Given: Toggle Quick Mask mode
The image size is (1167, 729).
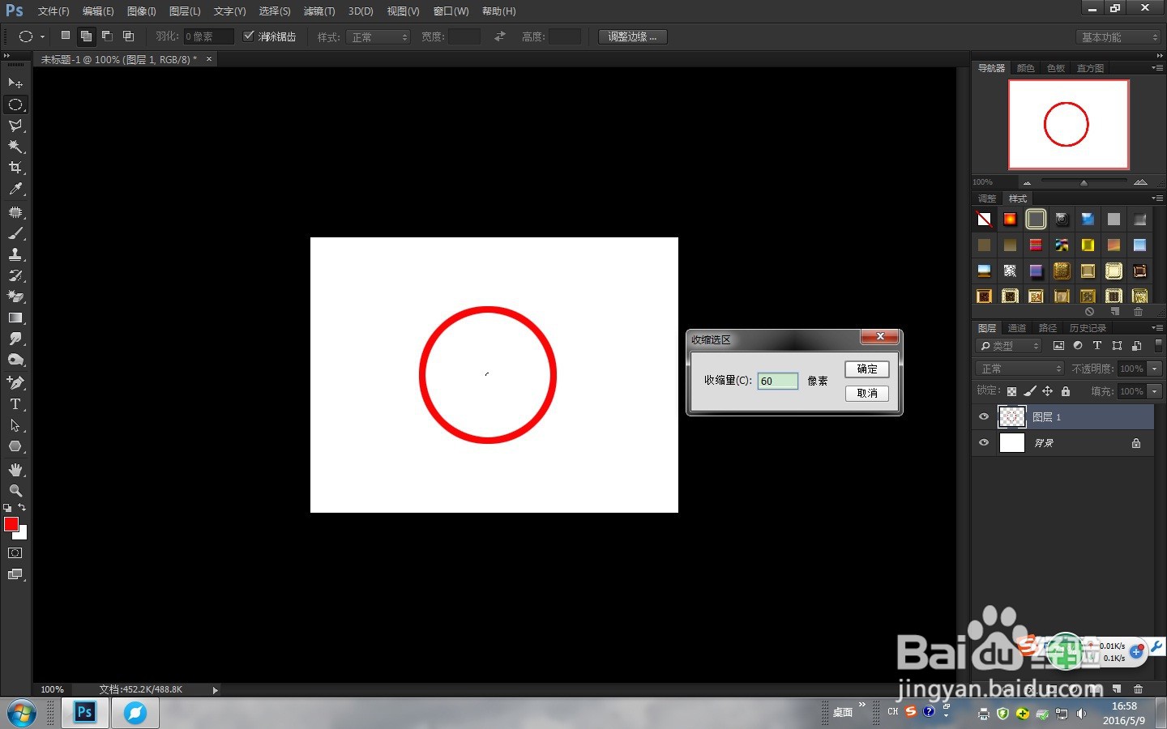Looking at the screenshot, I should click(15, 553).
